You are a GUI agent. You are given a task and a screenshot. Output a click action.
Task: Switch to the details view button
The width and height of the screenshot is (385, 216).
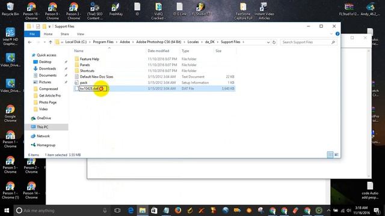click(330, 155)
